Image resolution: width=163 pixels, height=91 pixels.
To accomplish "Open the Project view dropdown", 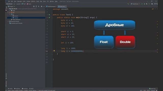I will point(11,6).
